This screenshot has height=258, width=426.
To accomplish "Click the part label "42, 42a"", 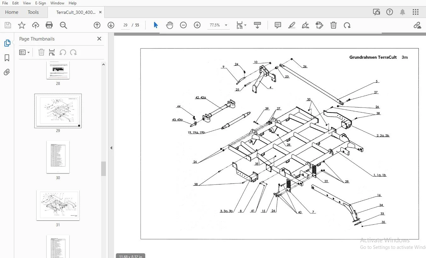I will tap(200, 98).
